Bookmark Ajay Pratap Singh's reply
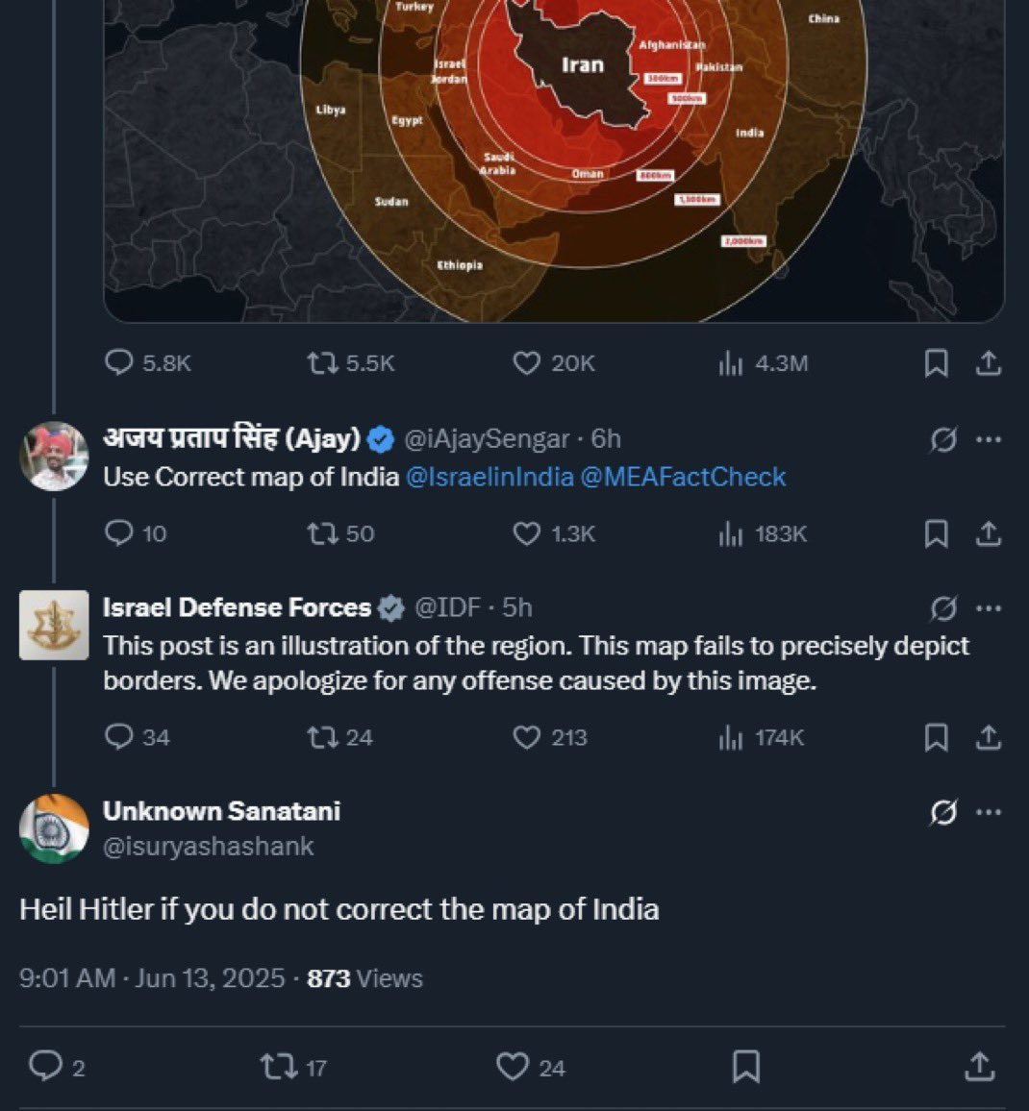Viewport: 1029px width, 1111px height. tap(936, 533)
